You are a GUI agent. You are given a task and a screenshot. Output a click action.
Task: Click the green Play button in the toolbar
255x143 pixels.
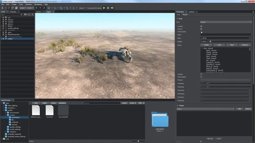[104, 8]
